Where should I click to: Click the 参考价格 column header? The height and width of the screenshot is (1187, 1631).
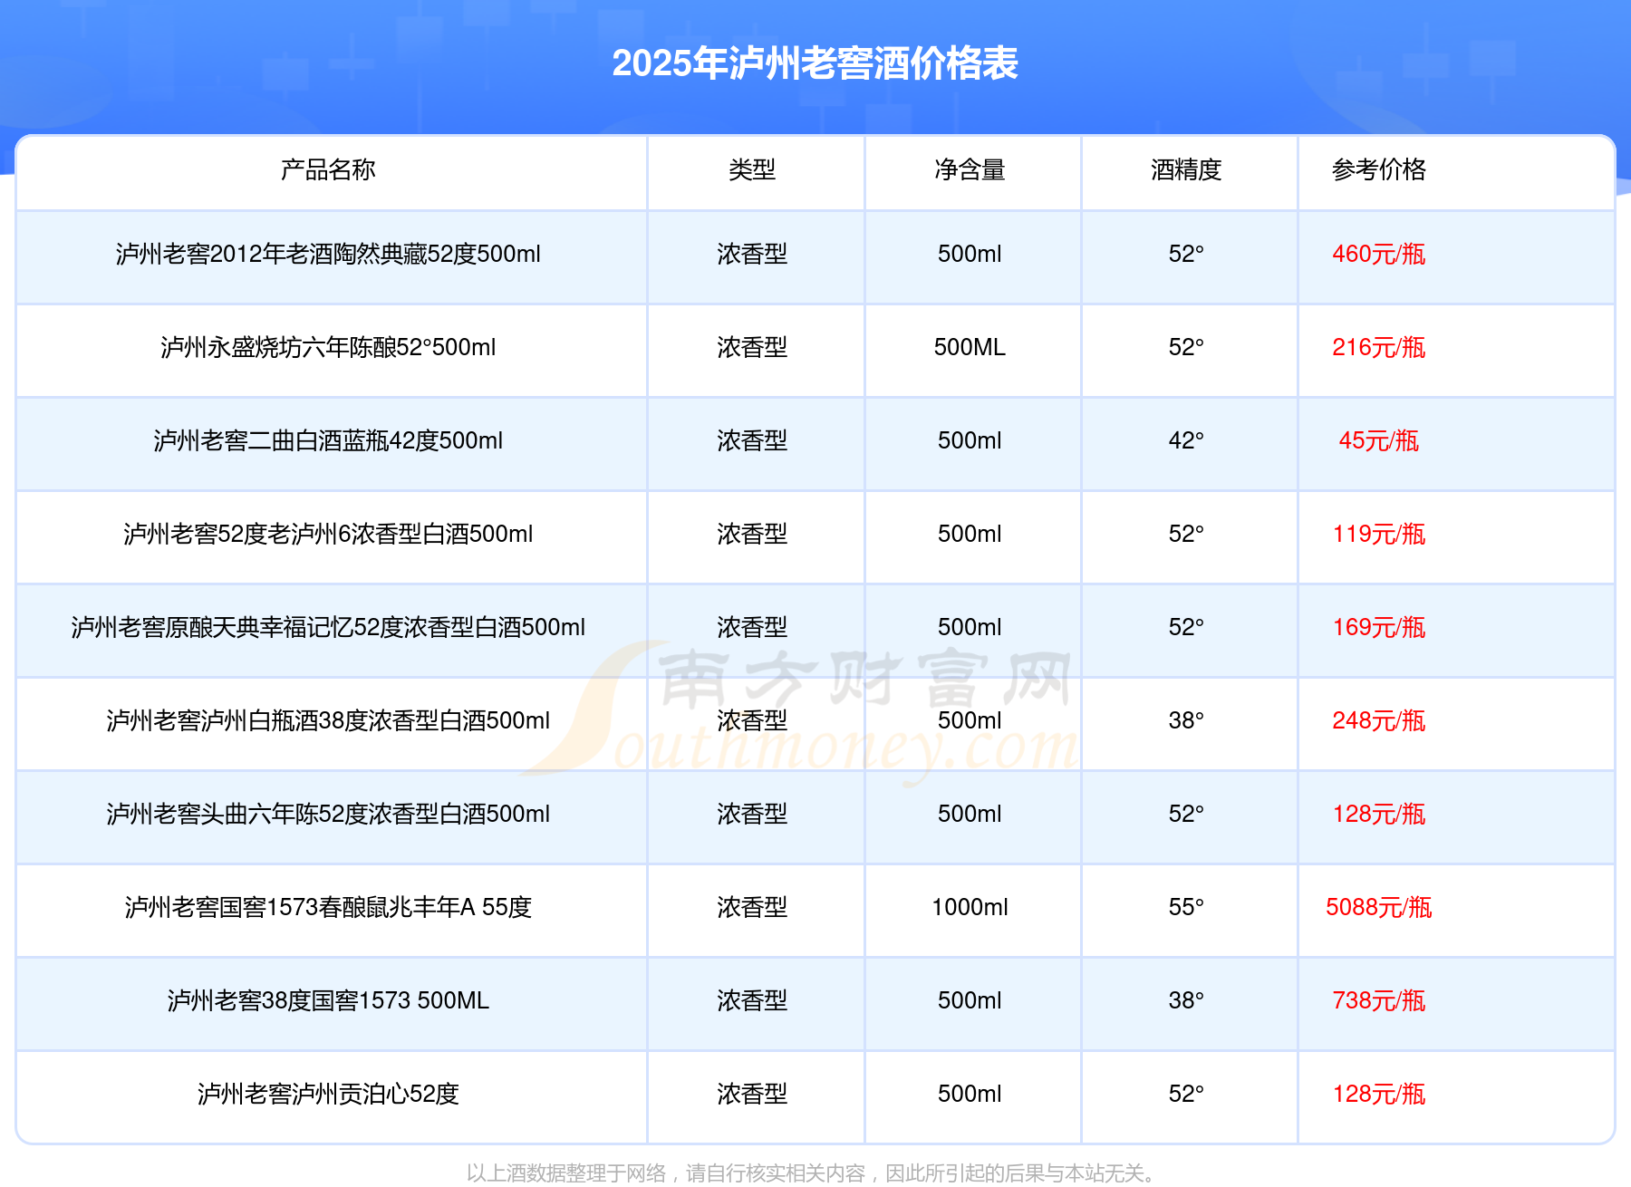coord(1378,169)
